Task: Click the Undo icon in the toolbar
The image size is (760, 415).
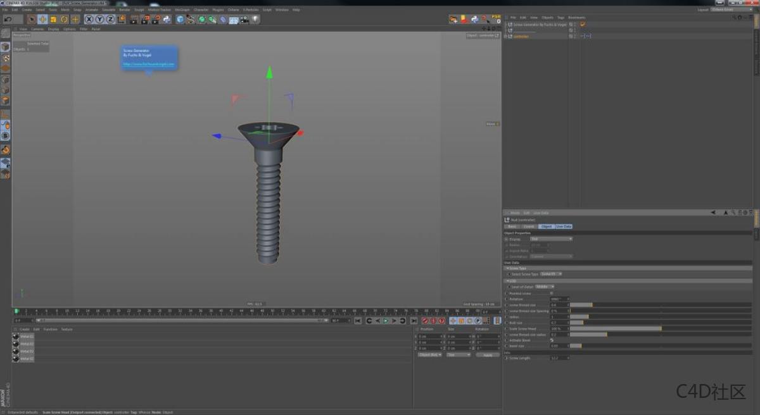Action: tap(8, 19)
